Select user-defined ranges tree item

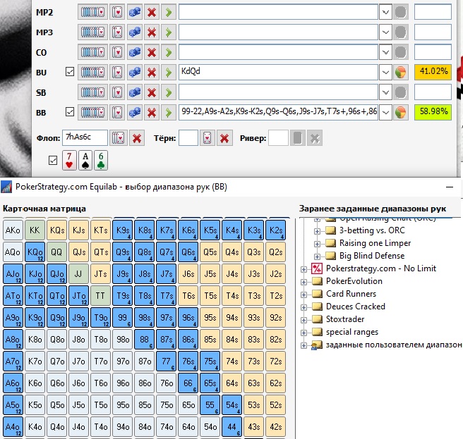(394, 345)
